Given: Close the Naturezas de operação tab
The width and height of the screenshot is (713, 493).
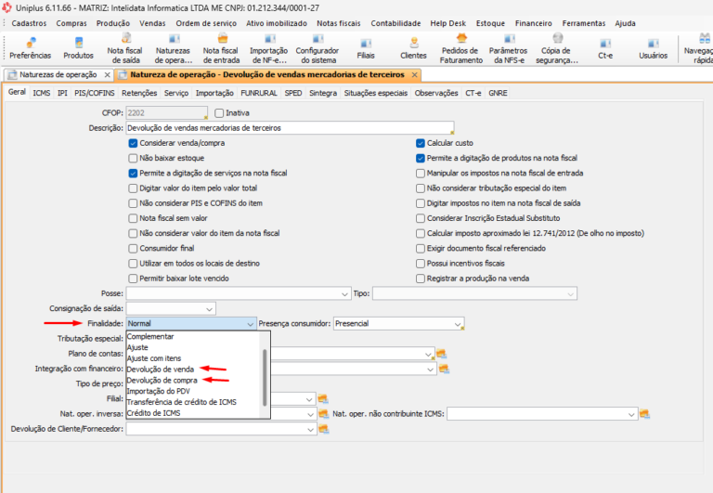Looking at the screenshot, I should coord(108,74).
